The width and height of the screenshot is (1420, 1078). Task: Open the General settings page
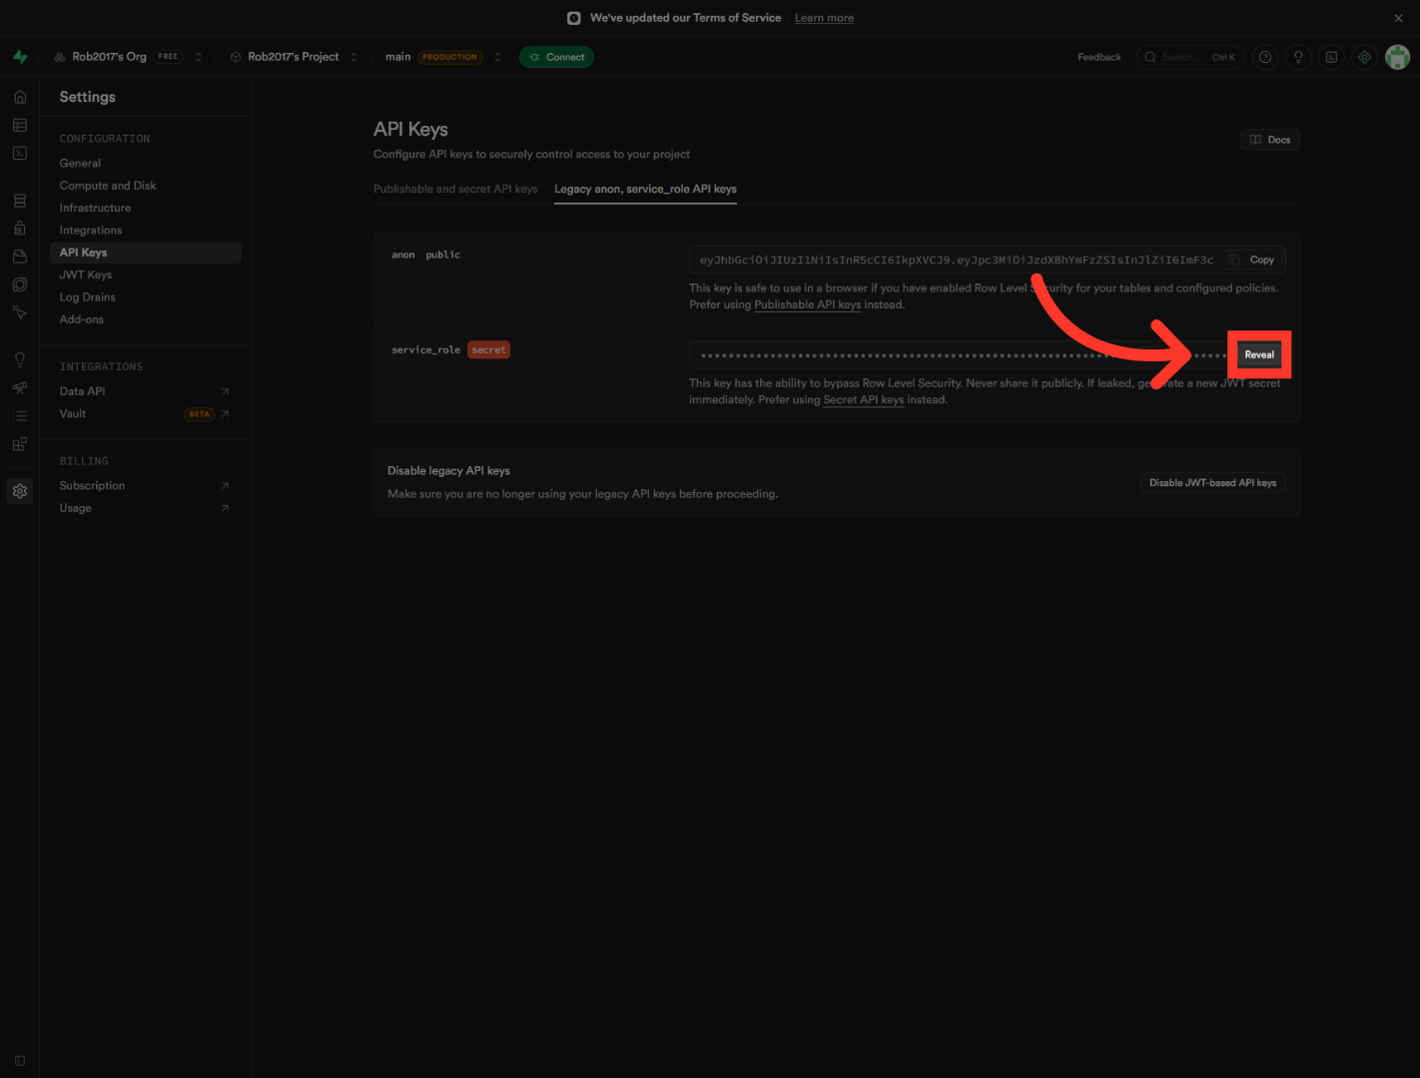click(x=80, y=163)
